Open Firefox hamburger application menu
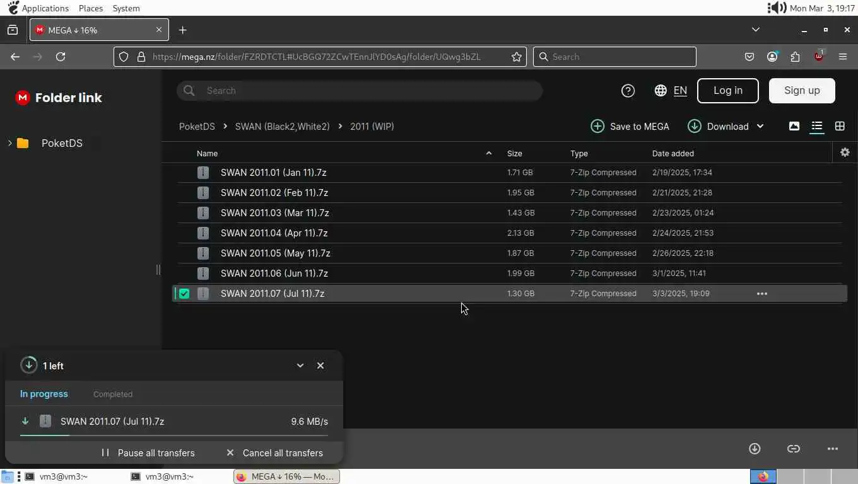This screenshot has height=484, width=858. (x=843, y=57)
